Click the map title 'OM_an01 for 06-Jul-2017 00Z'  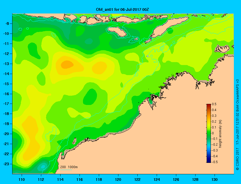tap(122, 10)
